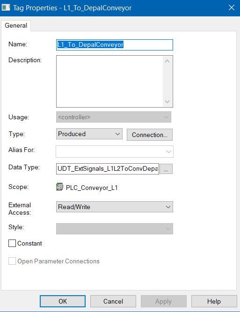Expand the External Access Read/Write dropdown
The image size is (240, 312).
coord(115,207)
